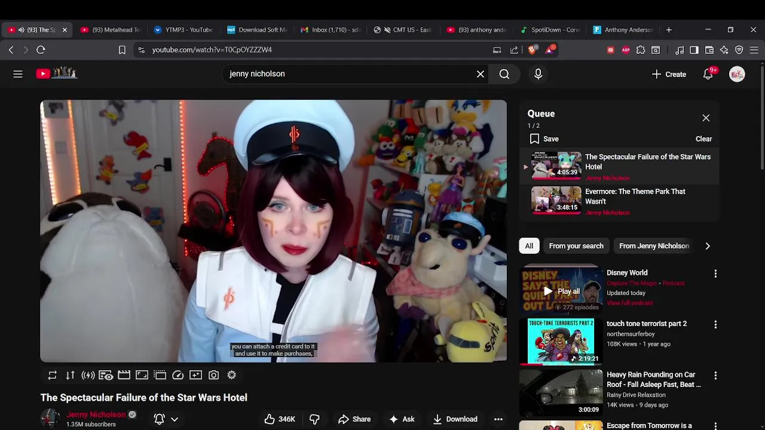The height and width of the screenshot is (430, 765).
Task: Play all Disney World episodes
Action: [561, 291]
